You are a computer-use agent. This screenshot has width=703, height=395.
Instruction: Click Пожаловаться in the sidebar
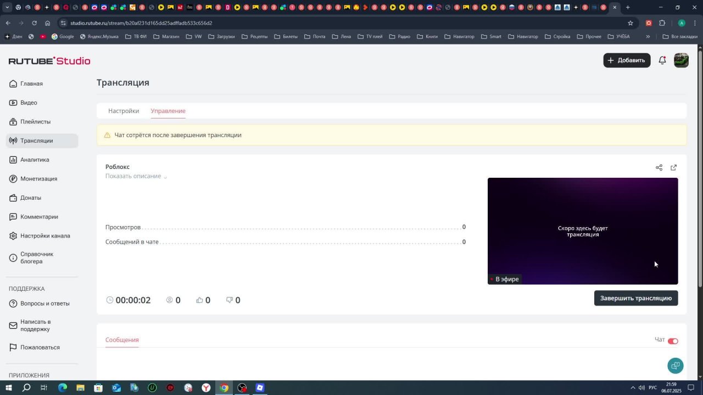coord(42,347)
